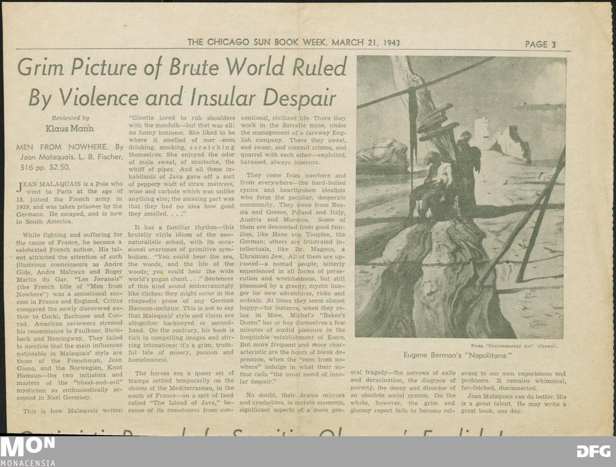Click the line "gloomy report fails to become rel-"
Viewport: 616px width, 467px height.
pyautogui.click(x=402, y=410)
